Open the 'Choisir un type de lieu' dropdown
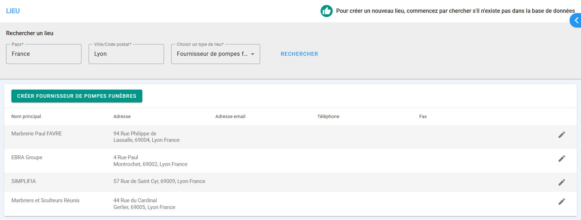 point(215,54)
